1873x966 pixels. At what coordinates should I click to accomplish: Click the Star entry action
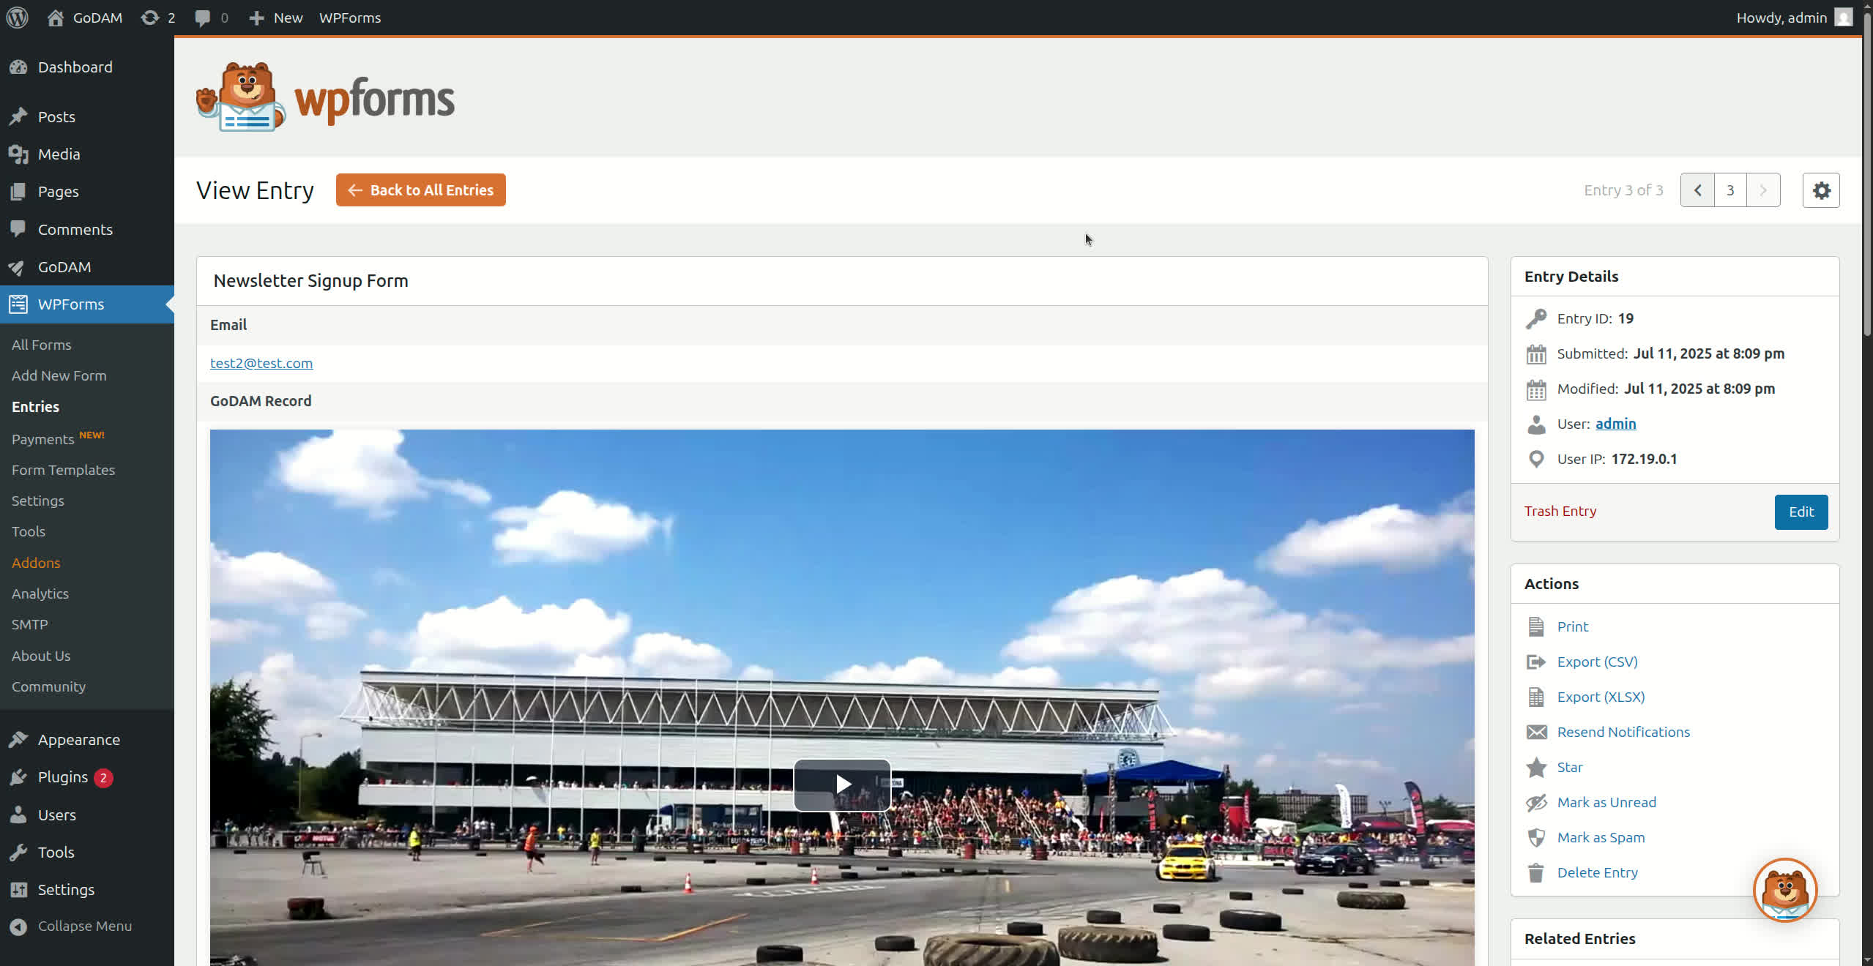coord(1569,767)
